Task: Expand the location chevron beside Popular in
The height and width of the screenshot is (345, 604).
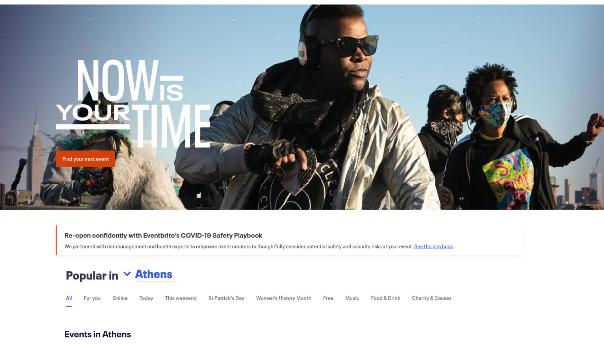Action: coord(127,274)
